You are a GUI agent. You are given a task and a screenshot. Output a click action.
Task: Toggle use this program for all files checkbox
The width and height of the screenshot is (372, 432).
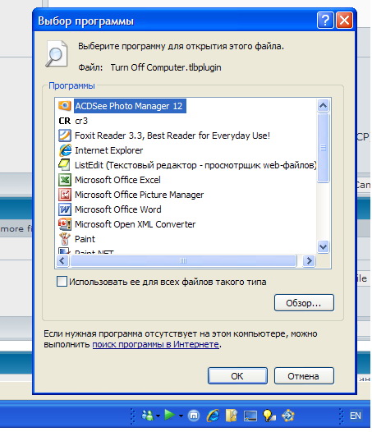[x=62, y=282]
